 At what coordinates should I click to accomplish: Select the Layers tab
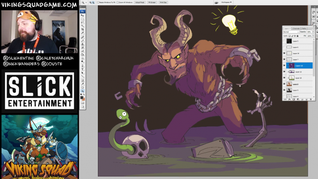287,28
